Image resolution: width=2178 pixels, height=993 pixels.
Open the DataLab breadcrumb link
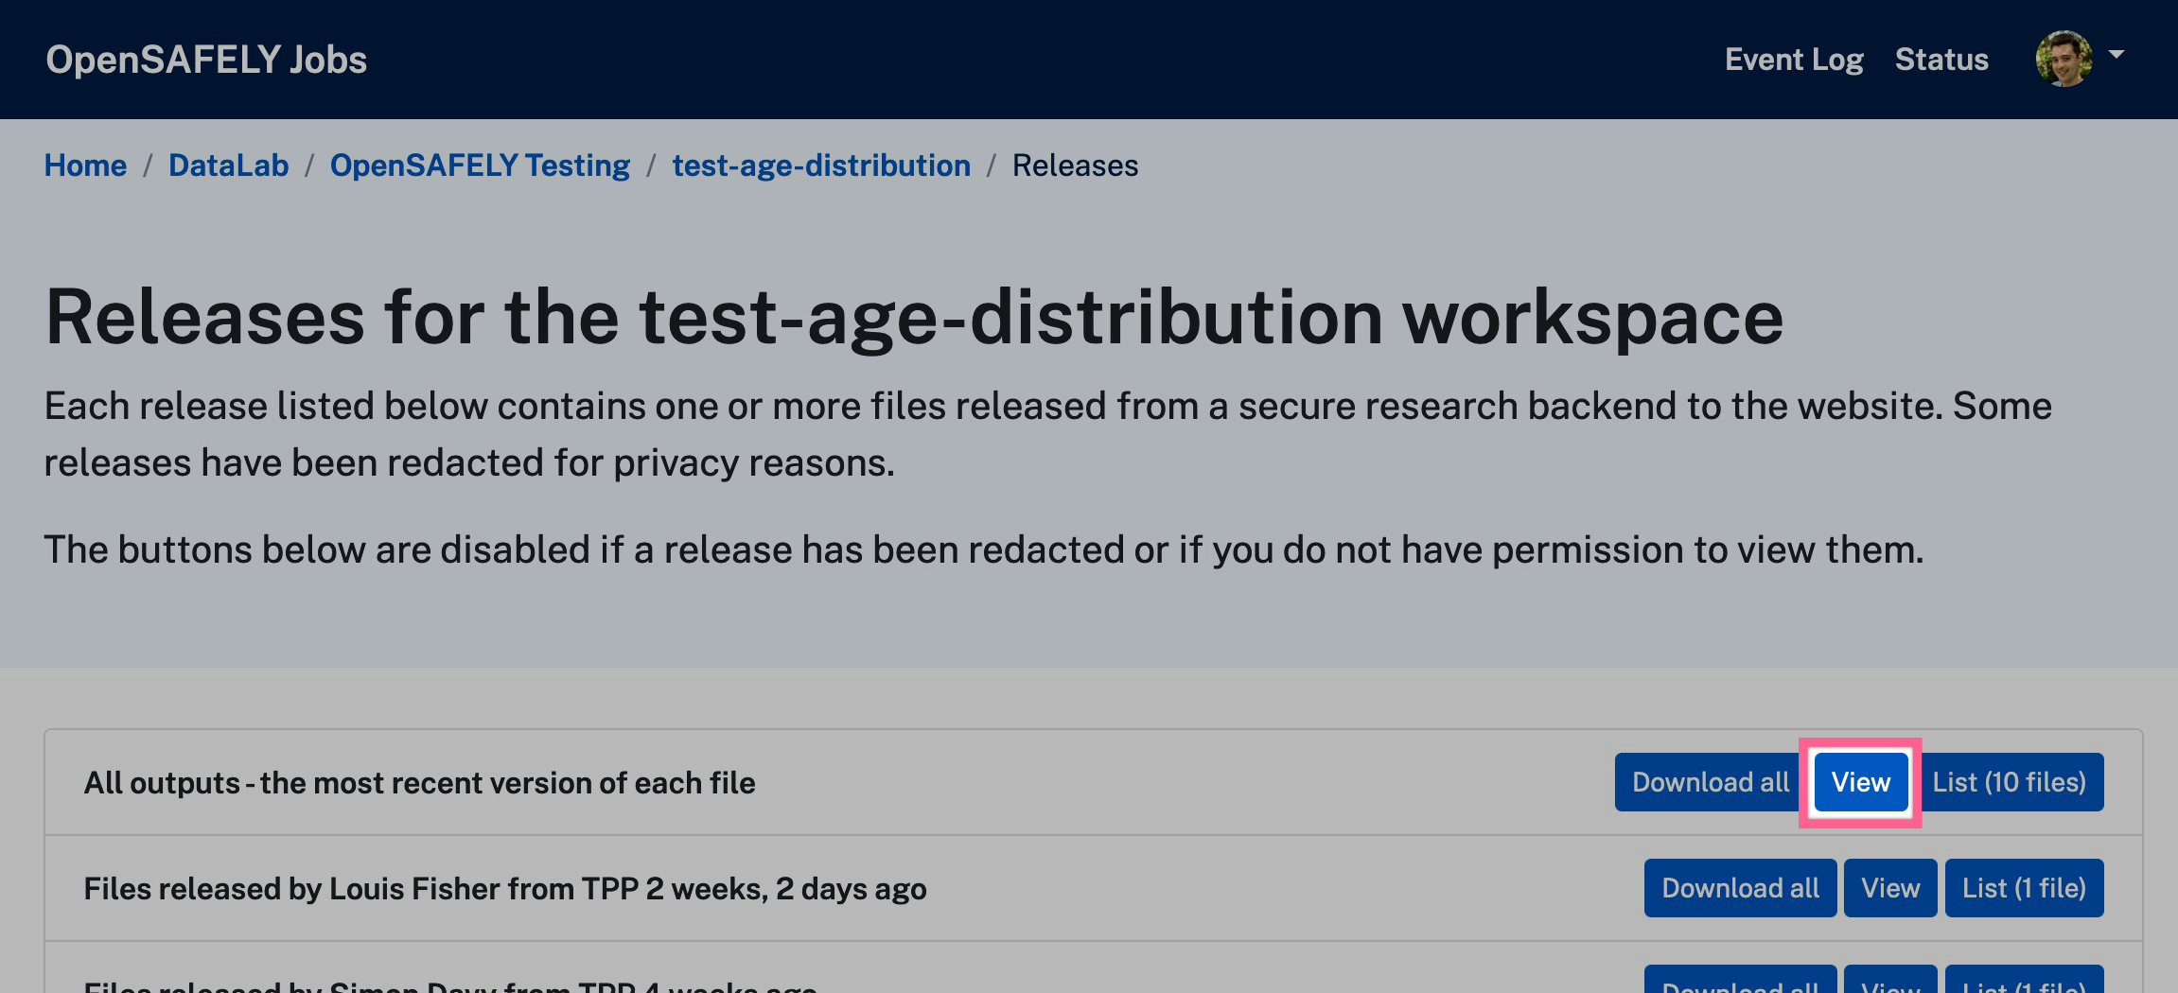[x=228, y=165]
